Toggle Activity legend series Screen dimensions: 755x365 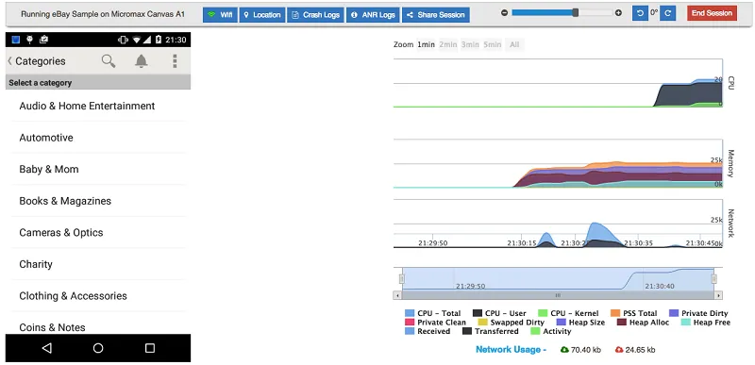(551, 331)
